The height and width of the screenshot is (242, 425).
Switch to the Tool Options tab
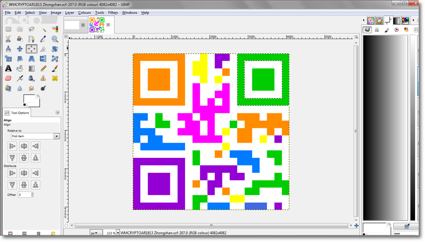point(17,113)
